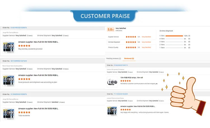
Task: Open order number 50155899001027439
Action: 19,61
